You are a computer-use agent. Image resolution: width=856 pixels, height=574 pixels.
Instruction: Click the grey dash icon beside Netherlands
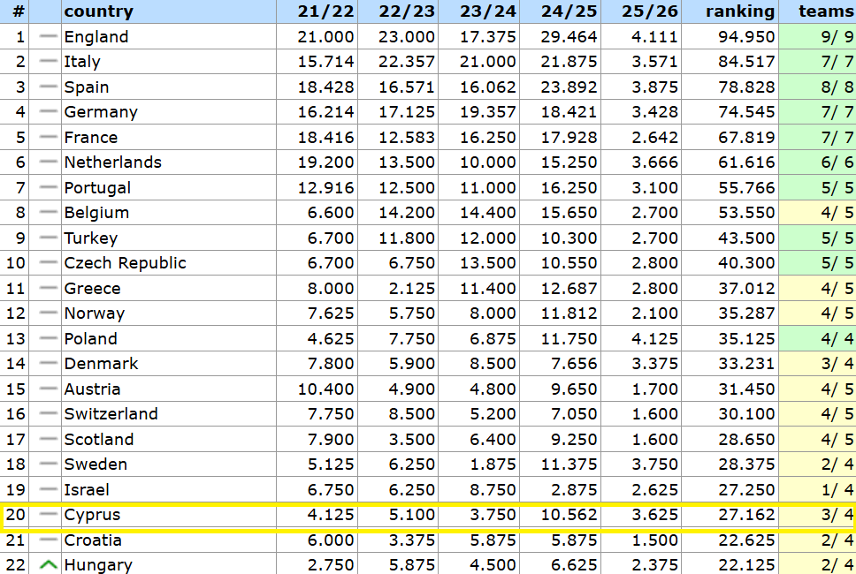point(49,162)
